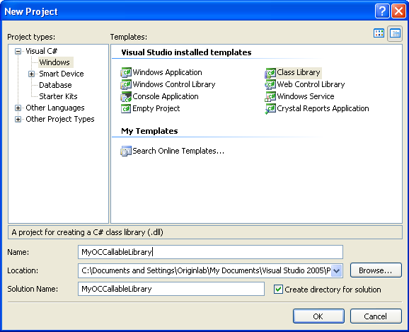The height and width of the screenshot is (332, 409).
Task: Select the Windows Service template icon
Action: (x=270, y=96)
